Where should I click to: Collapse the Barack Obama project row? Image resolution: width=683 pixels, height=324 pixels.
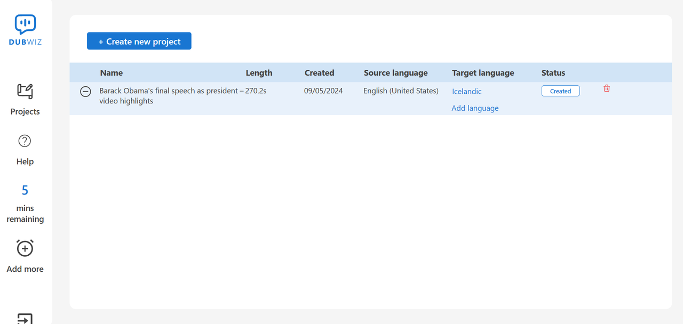[85, 92]
